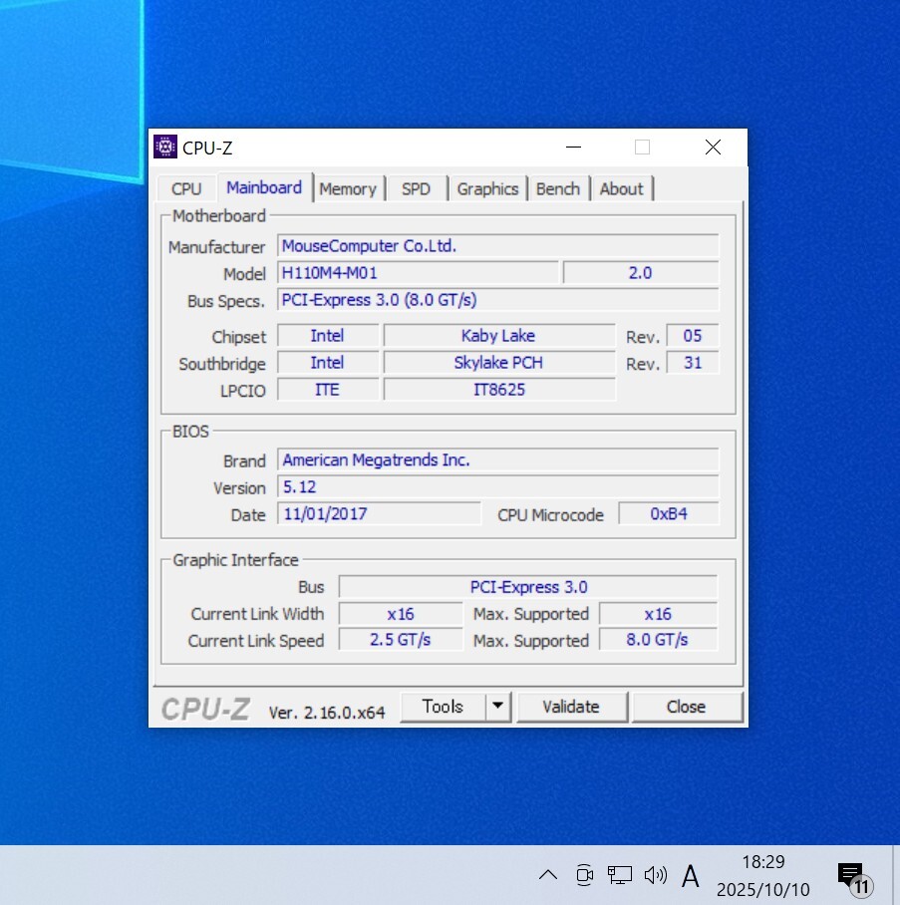Minimize the CPU-Z window
The height and width of the screenshot is (905, 900).
573,148
